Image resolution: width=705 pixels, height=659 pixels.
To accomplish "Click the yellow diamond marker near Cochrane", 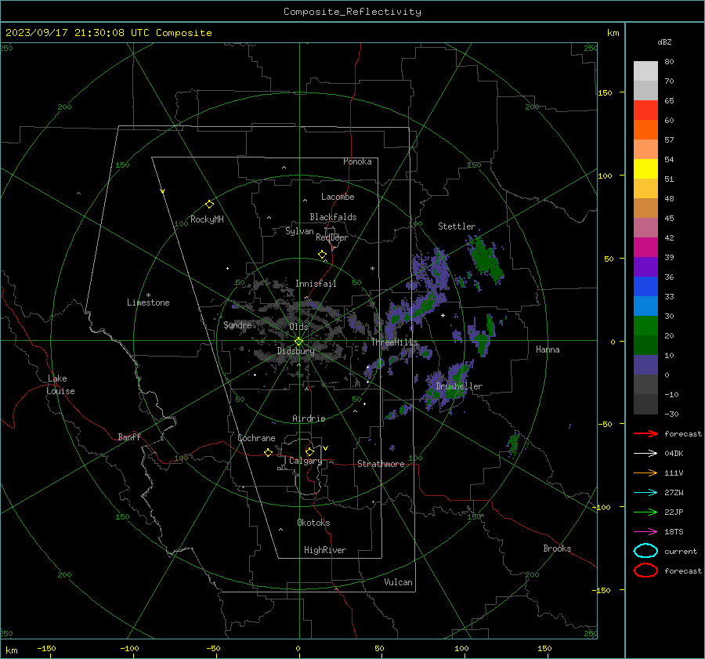I will [x=268, y=452].
